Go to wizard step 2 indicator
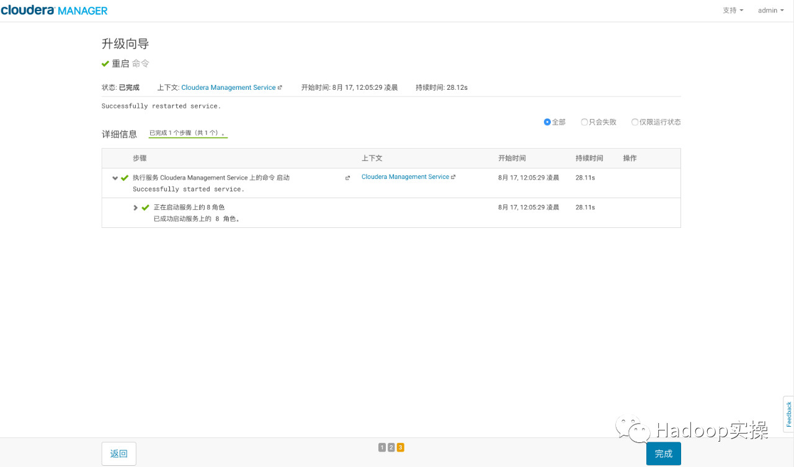Image resolution: width=794 pixels, height=467 pixels. [391, 447]
